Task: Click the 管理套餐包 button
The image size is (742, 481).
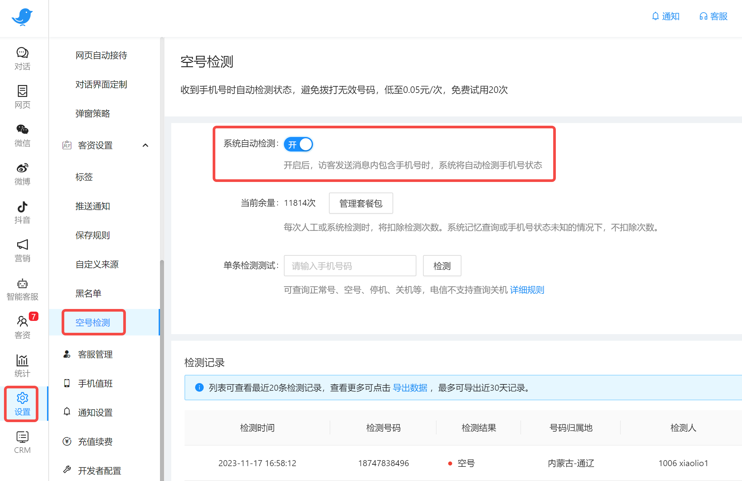Action: (x=361, y=203)
